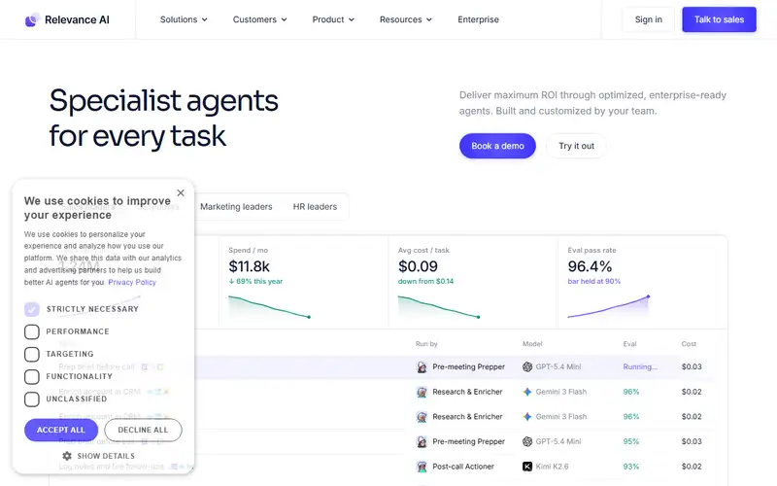
Task: Click the Eval pass rate trend chart
Action: pyautogui.click(x=609, y=306)
